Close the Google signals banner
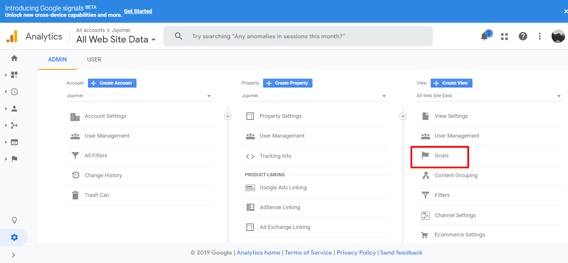Image resolution: width=568 pixels, height=263 pixels. (565, 11)
